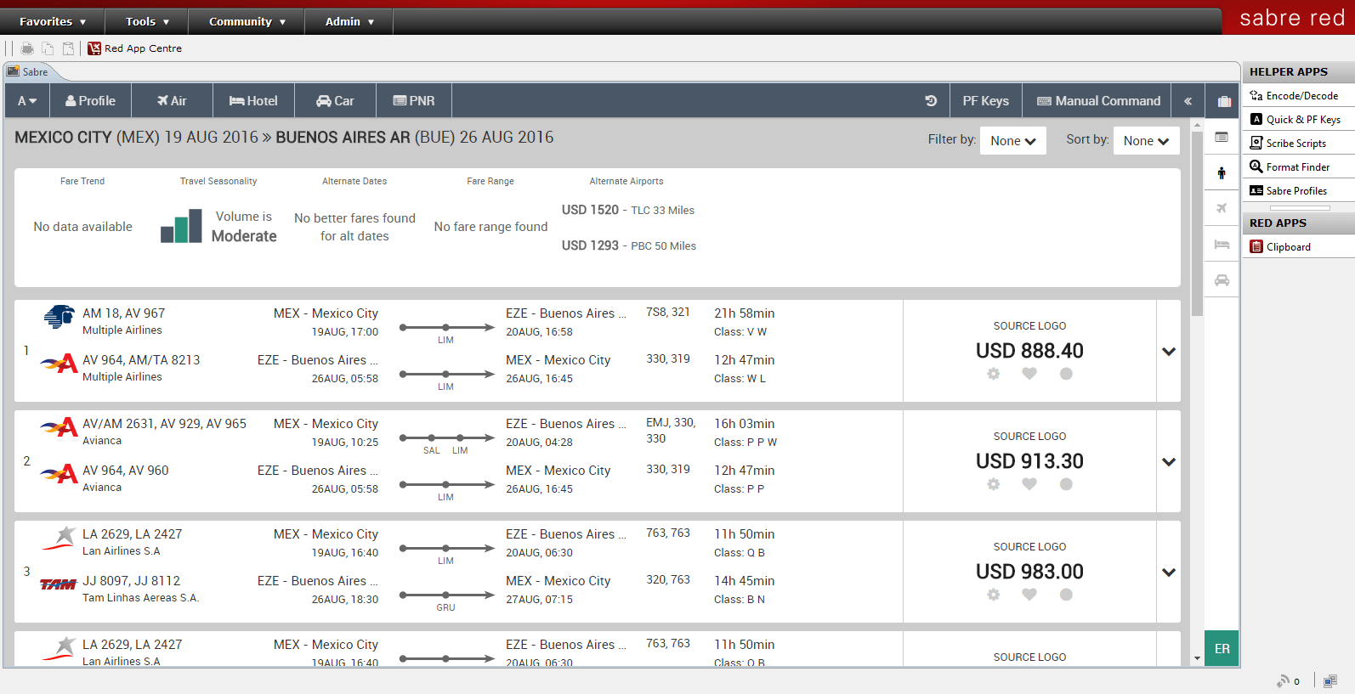Open Scribe Scripts helper app
The image size is (1355, 694).
pos(1299,144)
